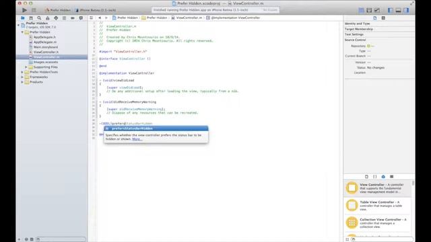
Task: Expand the Prefer HiddenTests folder
Action: pyautogui.click(x=22, y=72)
